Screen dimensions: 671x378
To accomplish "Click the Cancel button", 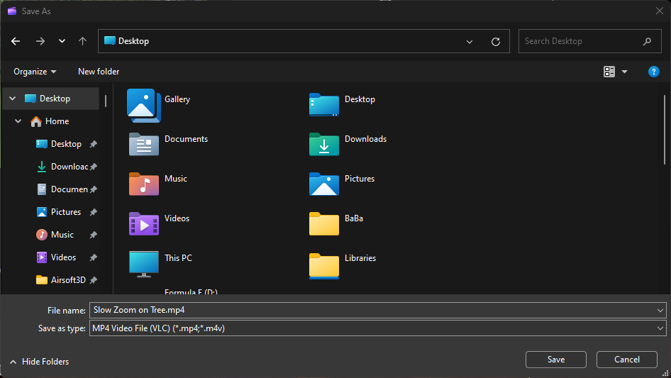I will (x=626, y=360).
